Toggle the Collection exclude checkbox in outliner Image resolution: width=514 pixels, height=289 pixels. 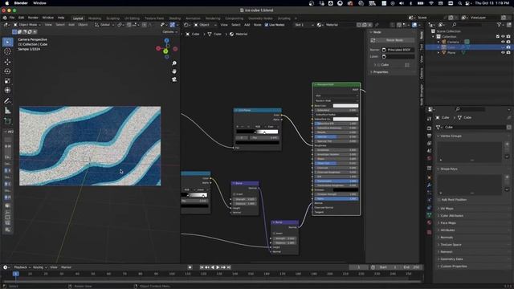pos(498,37)
